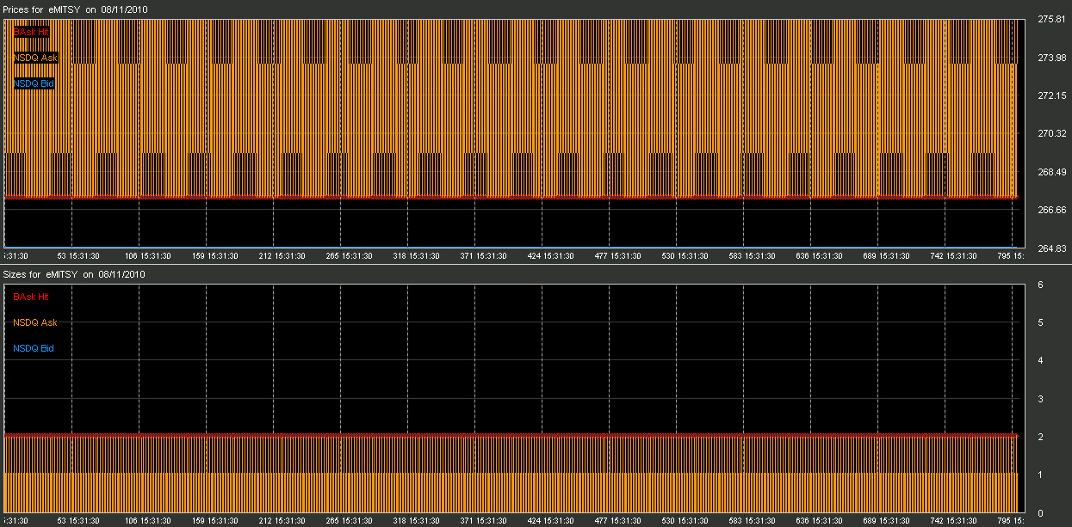The image size is (1072, 527).
Task: Select the 268.49 price axis label
Action: pos(1053,172)
